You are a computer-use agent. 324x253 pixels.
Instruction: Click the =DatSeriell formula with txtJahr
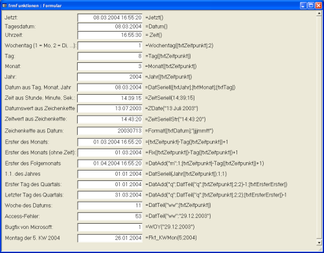pos(191,88)
